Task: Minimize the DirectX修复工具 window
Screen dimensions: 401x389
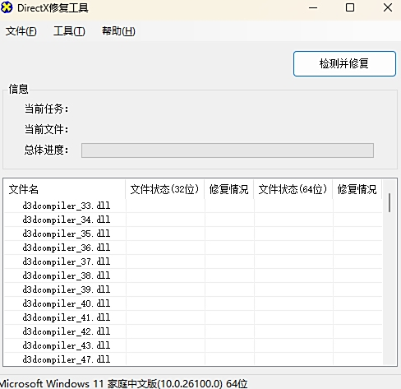Action: (313, 7)
